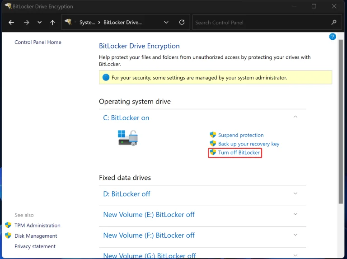Viewport: 347px width, 259px height.
Task: Click the blue help question mark icon
Action: (333, 37)
